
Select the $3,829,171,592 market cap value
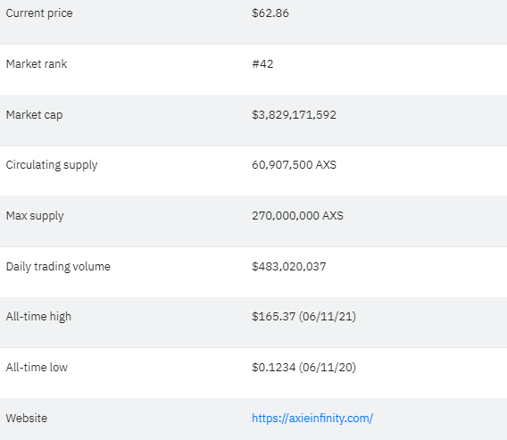(x=294, y=115)
